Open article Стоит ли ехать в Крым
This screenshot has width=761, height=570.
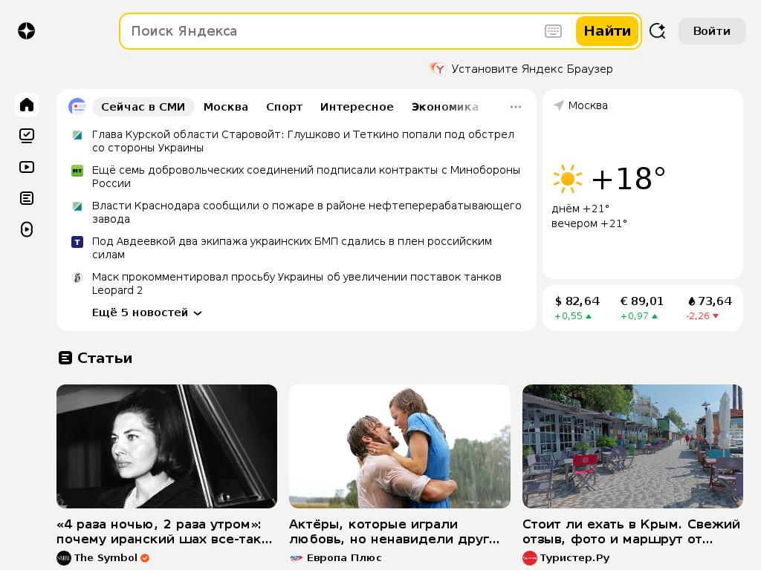(632, 531)
